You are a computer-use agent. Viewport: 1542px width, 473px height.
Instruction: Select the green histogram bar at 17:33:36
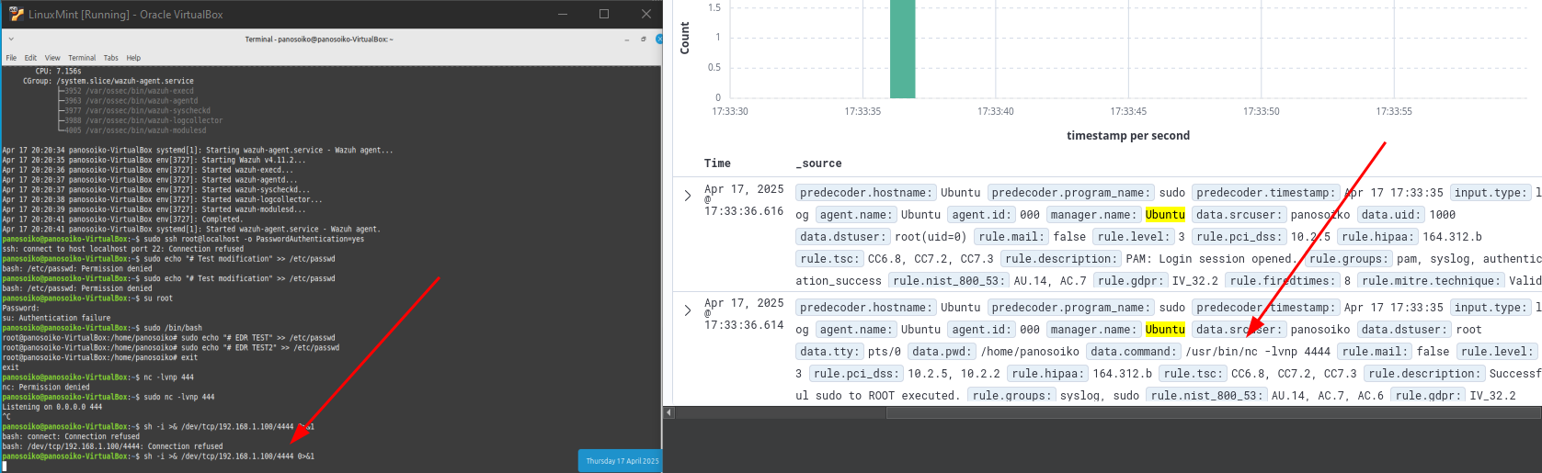tap(902, 49)
